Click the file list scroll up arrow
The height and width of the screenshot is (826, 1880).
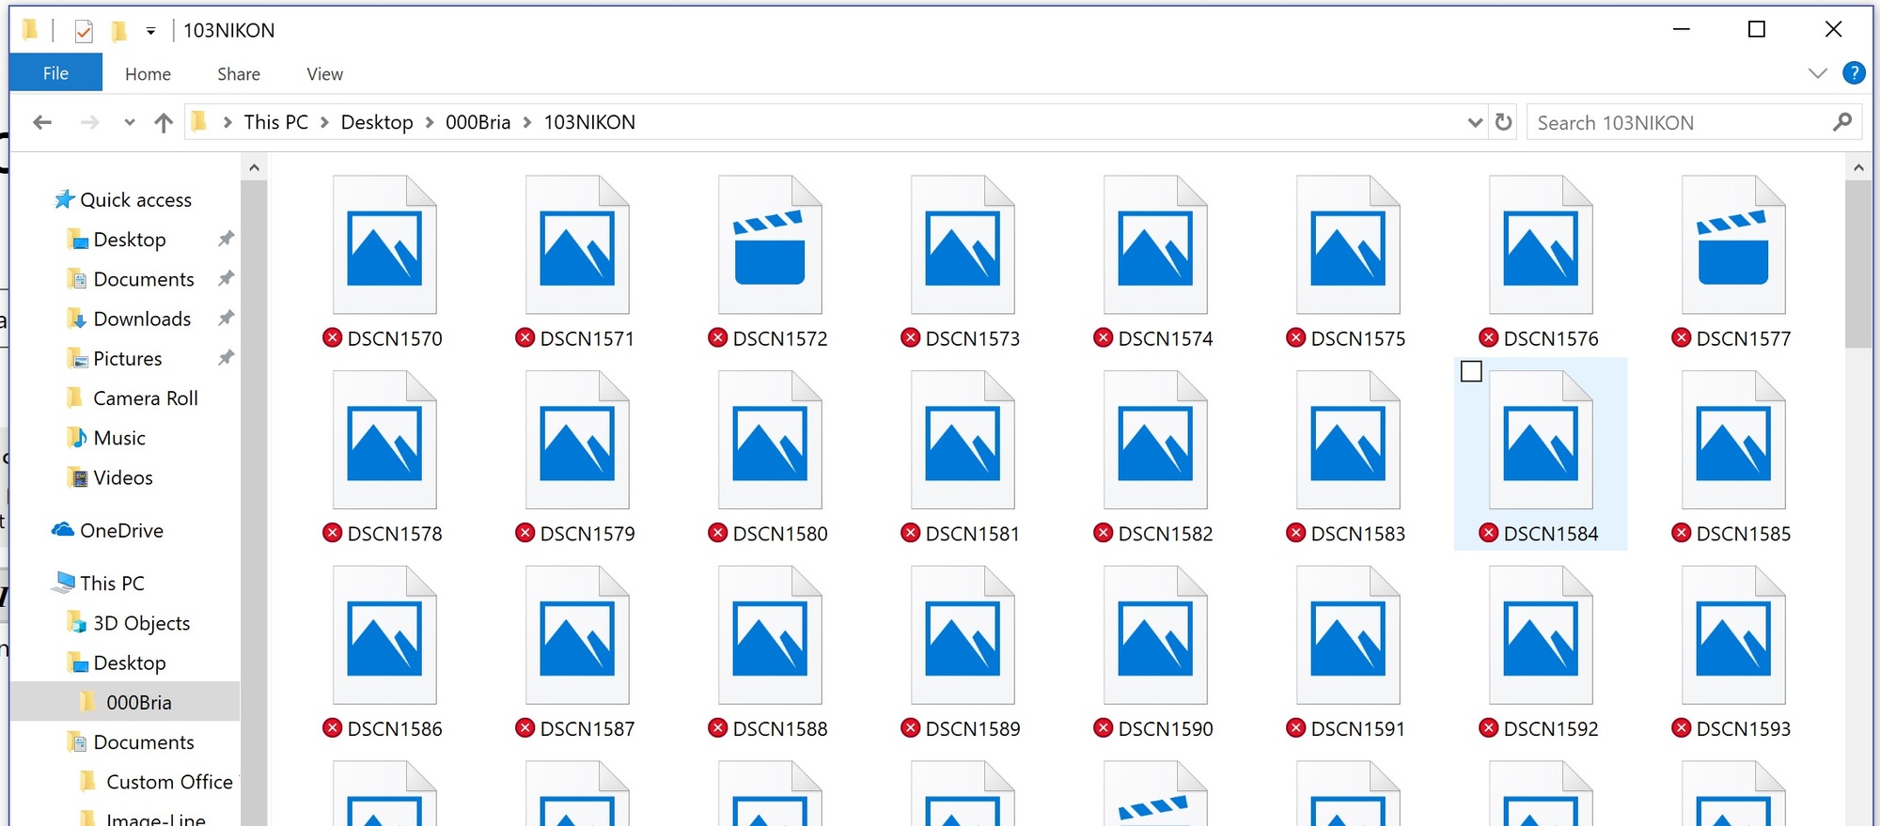pyautogui.click(x=1858, y=167)
